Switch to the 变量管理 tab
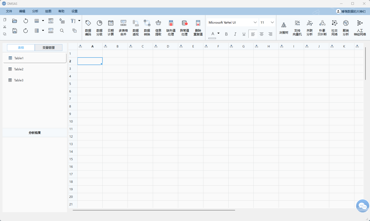370x221 pixels. click(49, 47)
